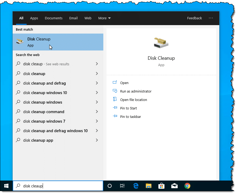Expand the More filter dropdown

click(104, 18)
